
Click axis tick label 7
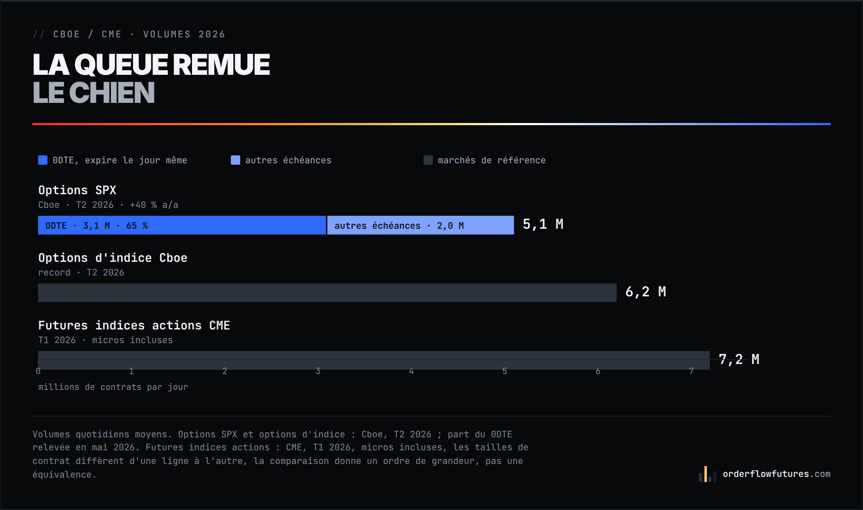(x=691, y=371)
